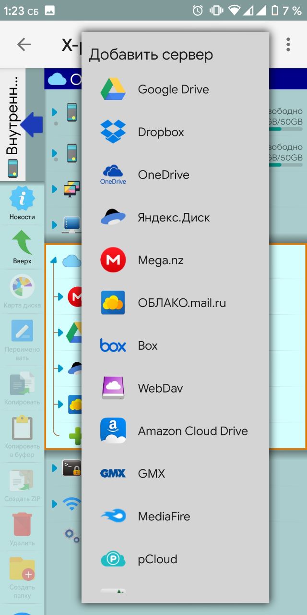
Task: Tap red Mega.nz M logo
Action: pos(113,260)
